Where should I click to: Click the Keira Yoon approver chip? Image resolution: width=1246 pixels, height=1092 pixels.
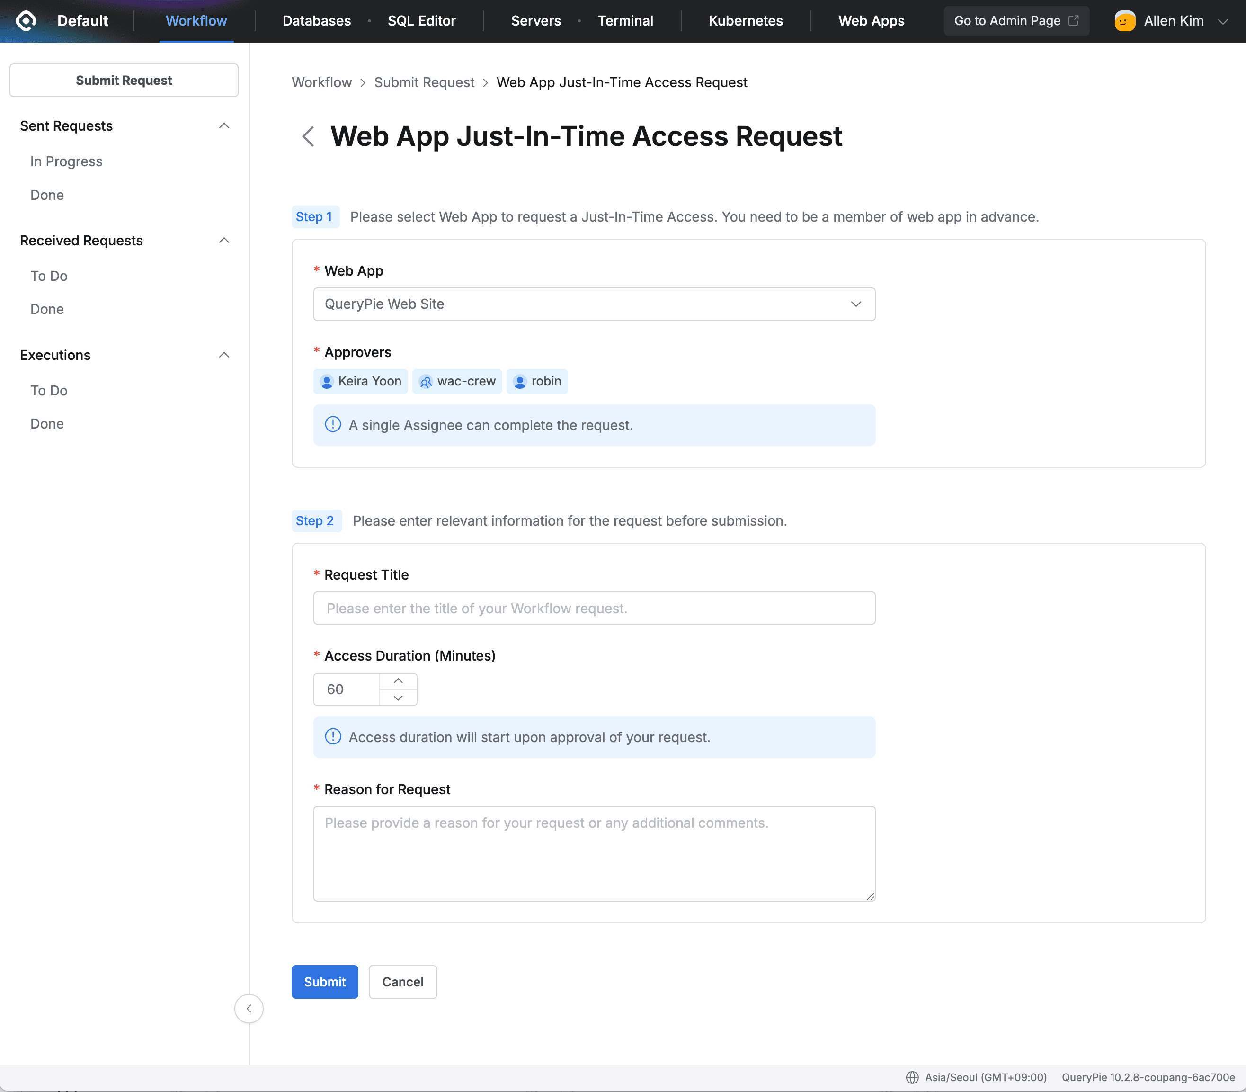(x=360, y=382)
